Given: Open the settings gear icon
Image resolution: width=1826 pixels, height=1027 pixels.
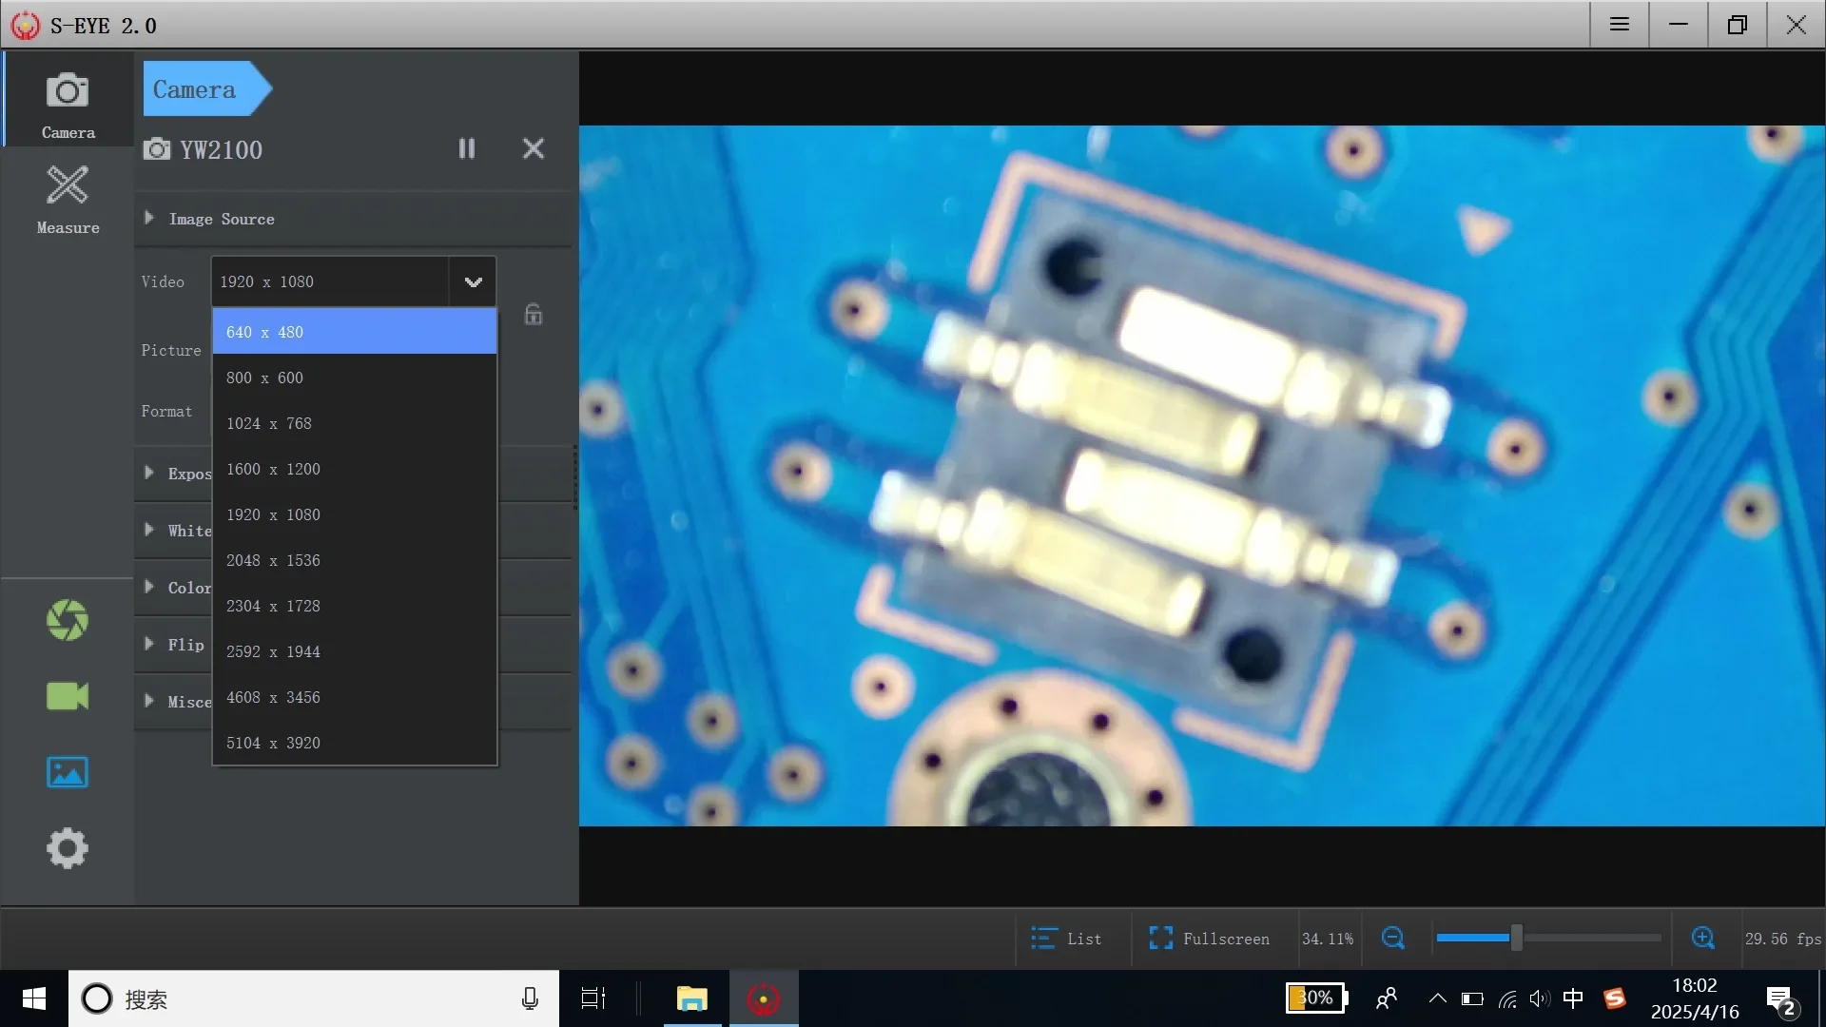Looking at the screenshot, I should (x=68, y=848).
